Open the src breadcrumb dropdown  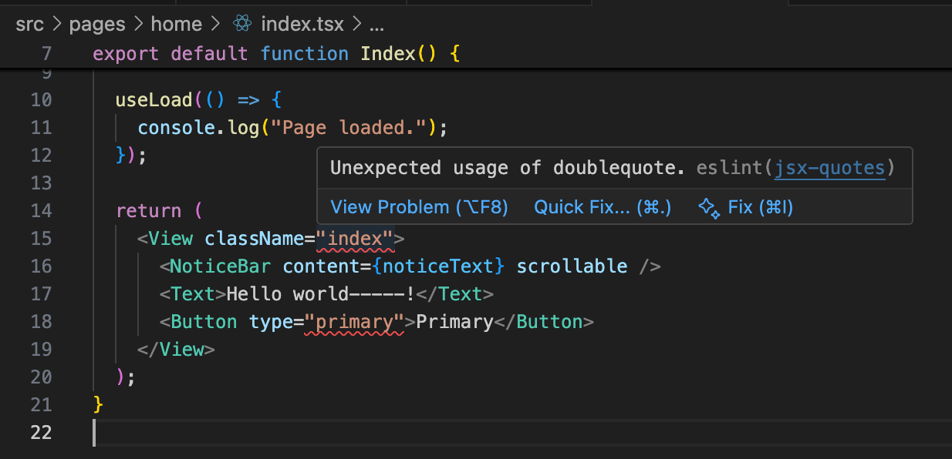point(29,24)
